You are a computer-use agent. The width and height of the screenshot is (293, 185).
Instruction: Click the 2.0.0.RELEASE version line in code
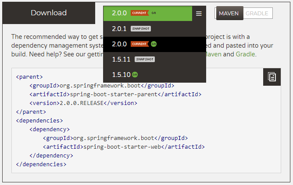[x=83, y=103]
